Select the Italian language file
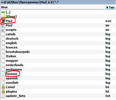 (x=11, y=56)
